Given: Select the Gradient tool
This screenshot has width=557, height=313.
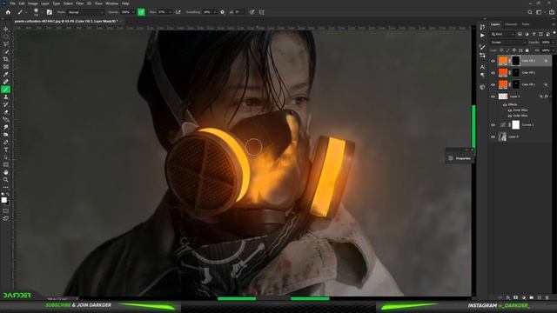Looking at the screenshot, I should click(x=6, y=120).
